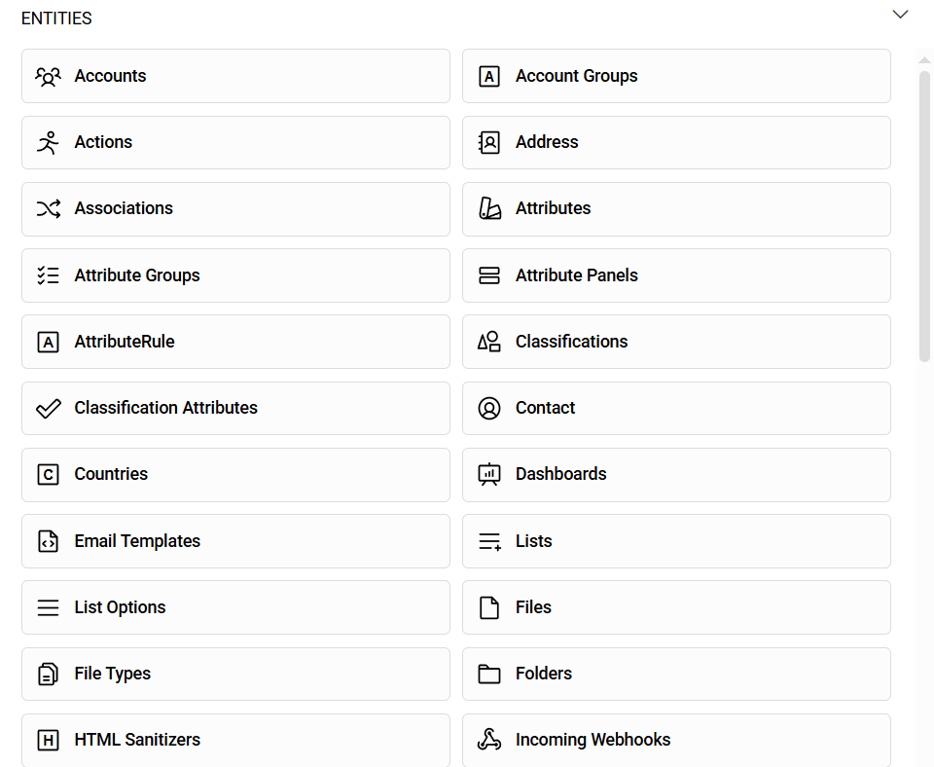Click the Accounts people icon
Image resolution: width=934 pixels, height=767 pixels.
49,76
